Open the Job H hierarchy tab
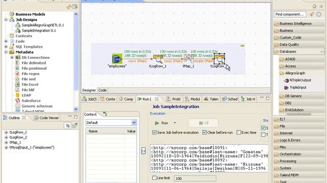The width and height of the screenshot is (327, 183). (x=248, y=99)
